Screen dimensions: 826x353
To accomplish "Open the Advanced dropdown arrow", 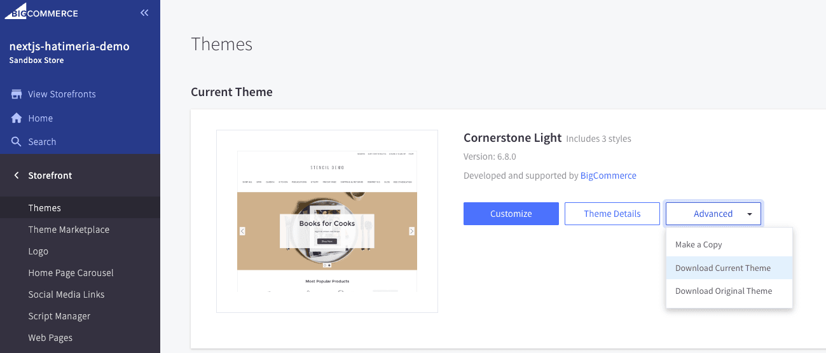I will coord(750,214).
